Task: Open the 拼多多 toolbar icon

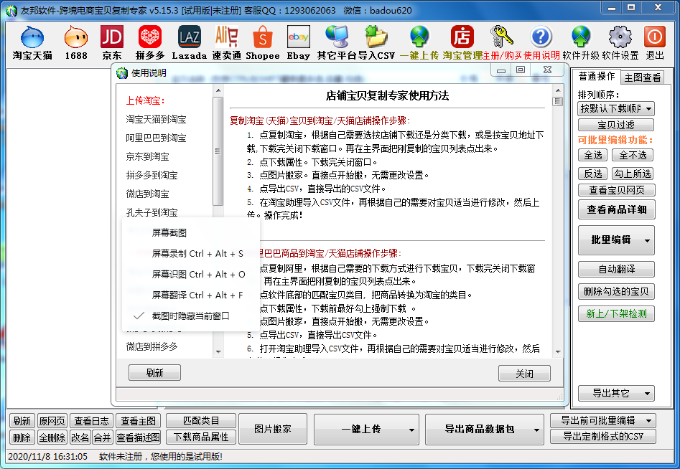Action: click(x=149, y=42)
